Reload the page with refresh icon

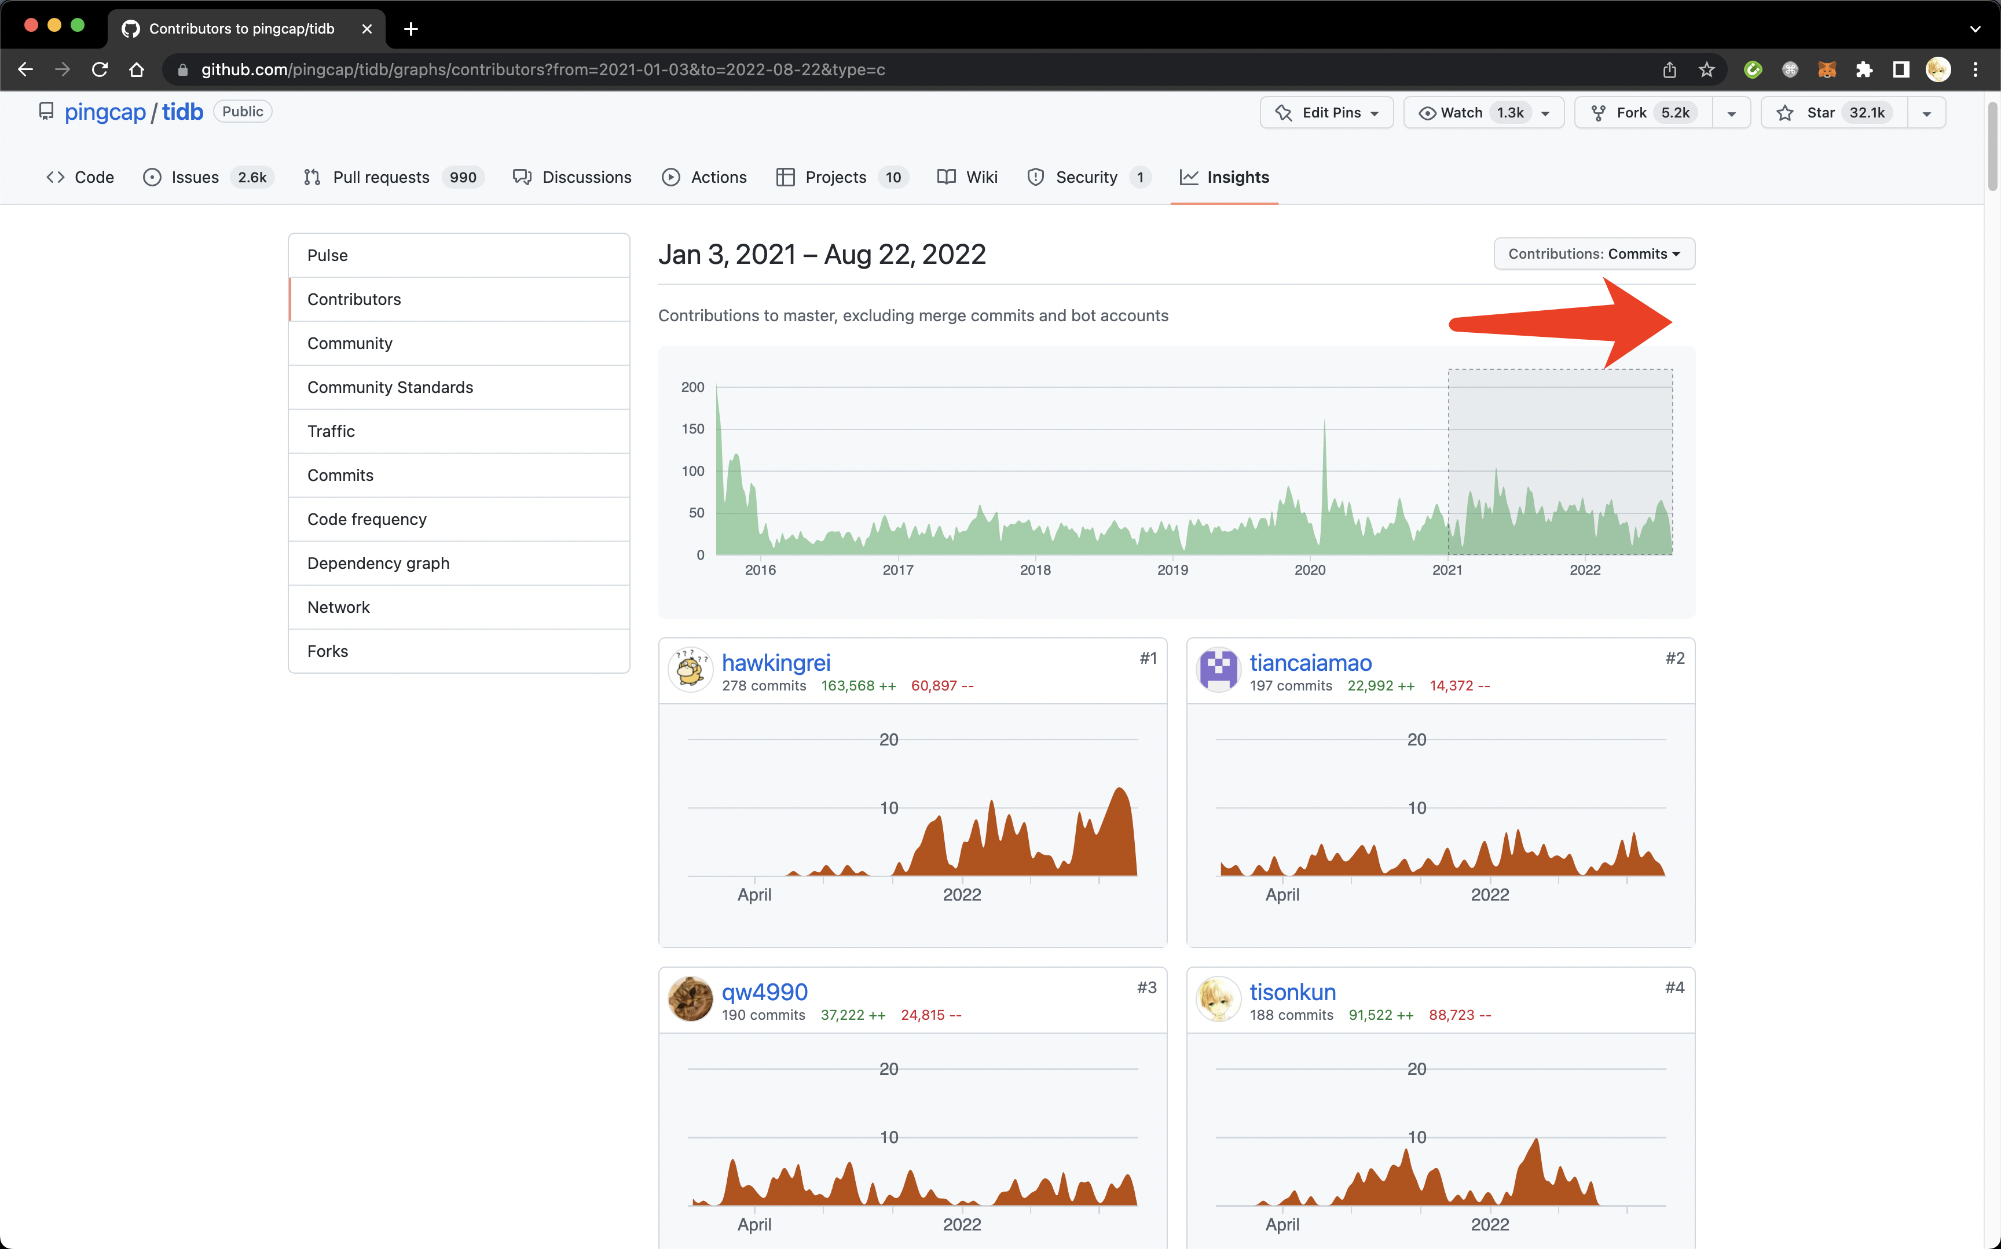click(100, 69)
